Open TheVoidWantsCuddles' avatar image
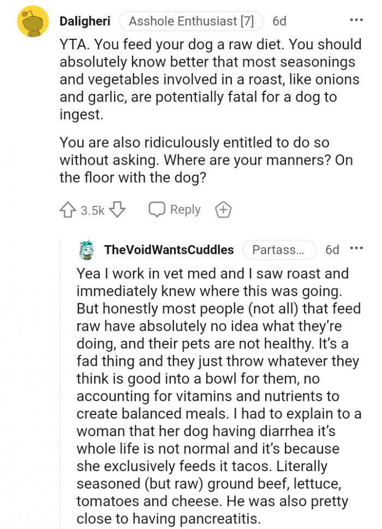The width and height of the screenshot is (382, 529). (87, 250)
